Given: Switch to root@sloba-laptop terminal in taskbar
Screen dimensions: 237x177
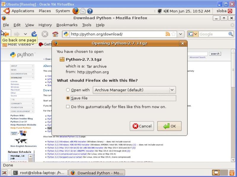Looking at the screenshot, I should click(39, 173).
